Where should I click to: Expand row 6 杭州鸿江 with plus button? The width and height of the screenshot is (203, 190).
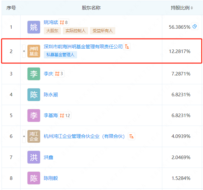(24, 136)
